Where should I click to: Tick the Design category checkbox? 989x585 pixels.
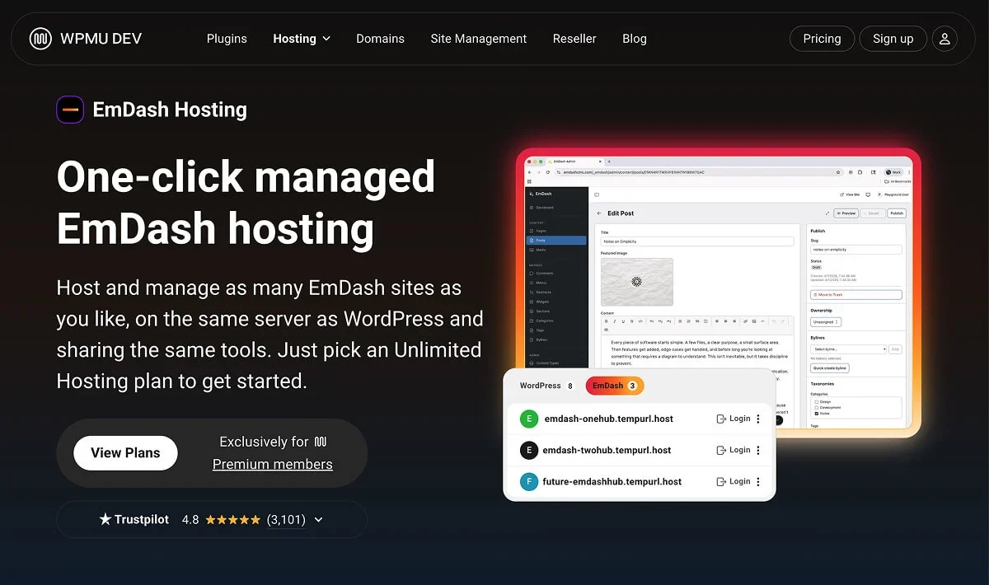pos(816,402)
